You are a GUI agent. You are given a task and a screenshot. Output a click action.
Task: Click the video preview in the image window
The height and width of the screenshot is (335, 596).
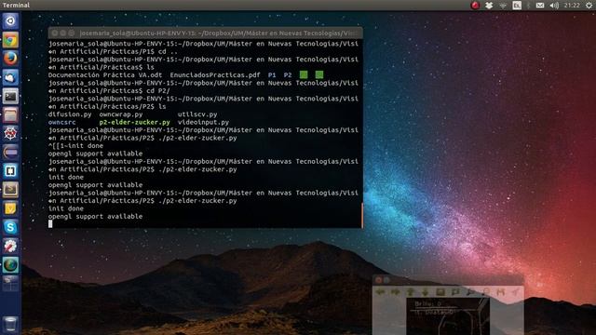point(448,316)
